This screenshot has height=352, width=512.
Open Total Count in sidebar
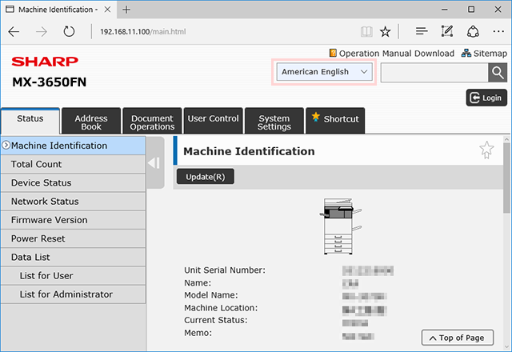tap(73, 164)
